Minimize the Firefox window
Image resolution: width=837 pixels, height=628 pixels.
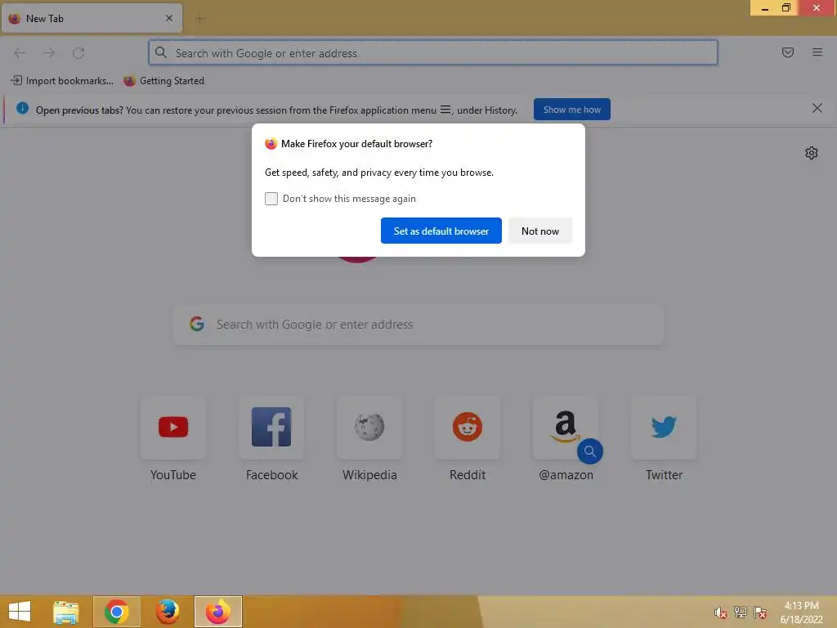(x=764, y=8)
